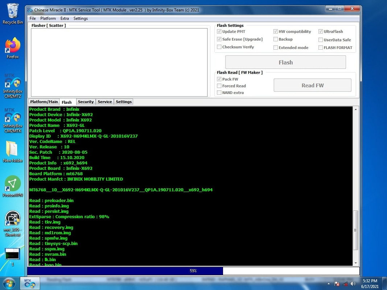Click the Windows Start orb
The height and width of the screenshot is (290, 387).
tap(9, 283)
